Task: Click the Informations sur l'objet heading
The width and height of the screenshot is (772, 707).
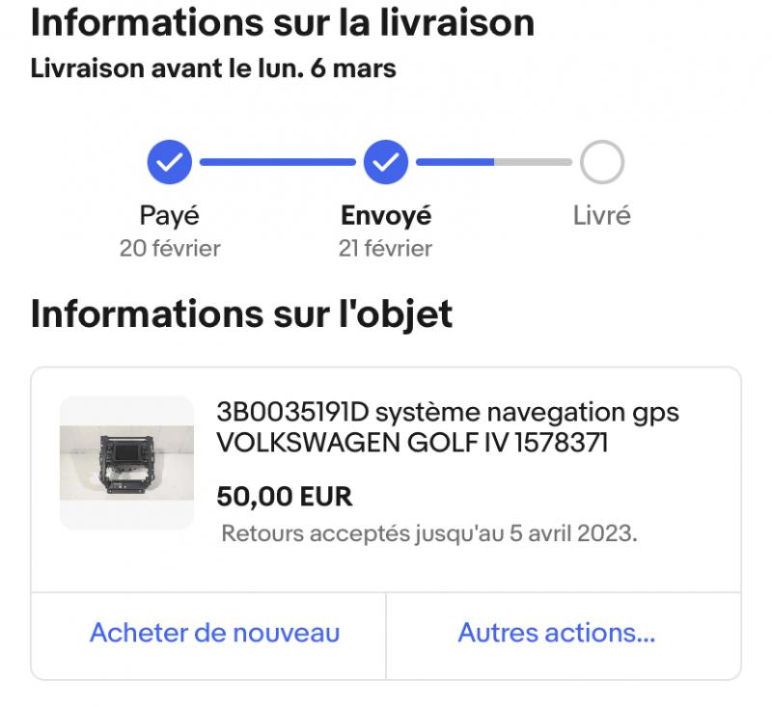Action: coord(241,313)
